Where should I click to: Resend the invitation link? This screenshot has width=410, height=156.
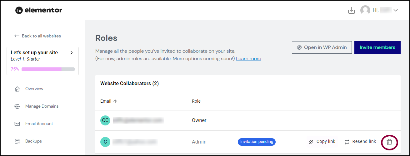coord(360,142)
